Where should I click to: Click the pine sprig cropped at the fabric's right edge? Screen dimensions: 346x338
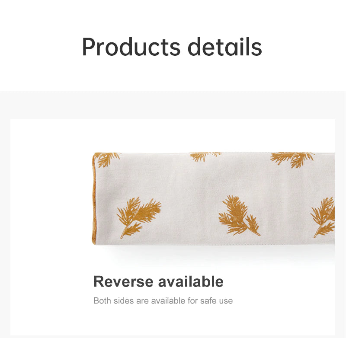[x=323, y=217]
